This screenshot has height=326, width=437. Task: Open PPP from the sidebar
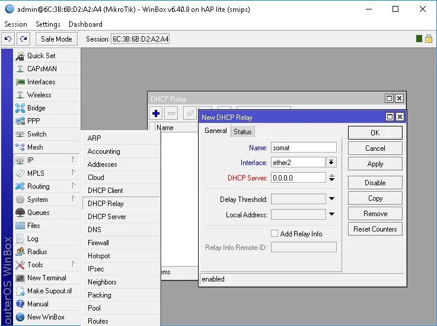tap(47, 121)
